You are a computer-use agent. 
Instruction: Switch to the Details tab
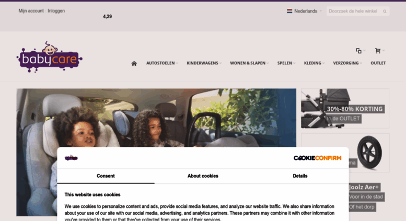click(x=300, y=176)
